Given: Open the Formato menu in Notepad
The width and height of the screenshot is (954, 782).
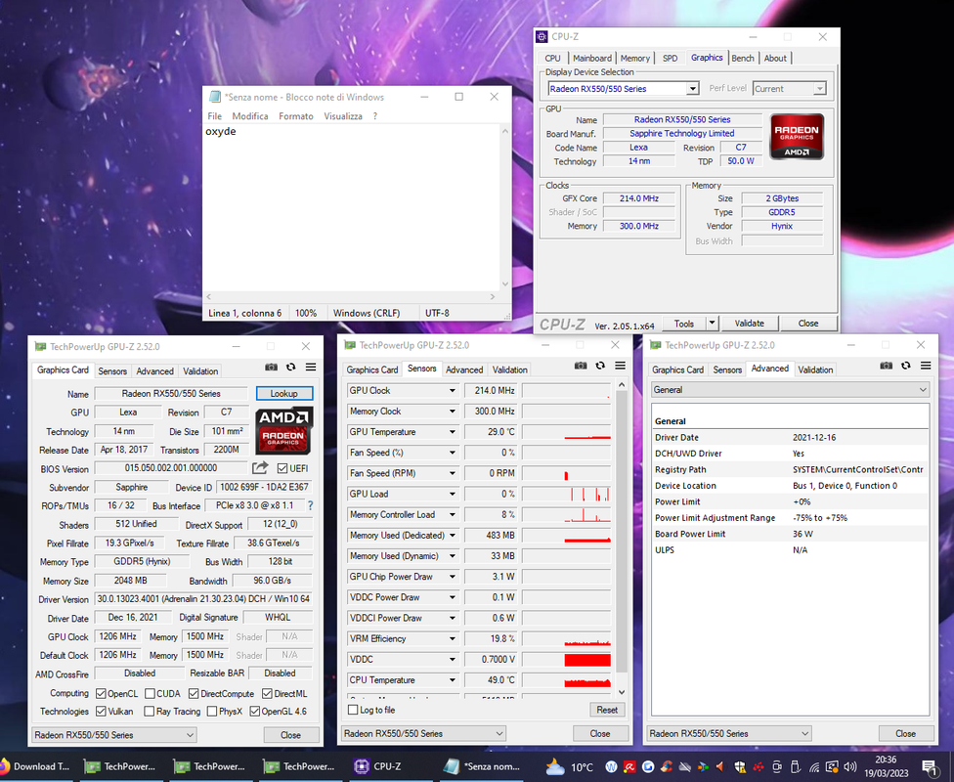Looking at the screenshot, I should (296, 116).
